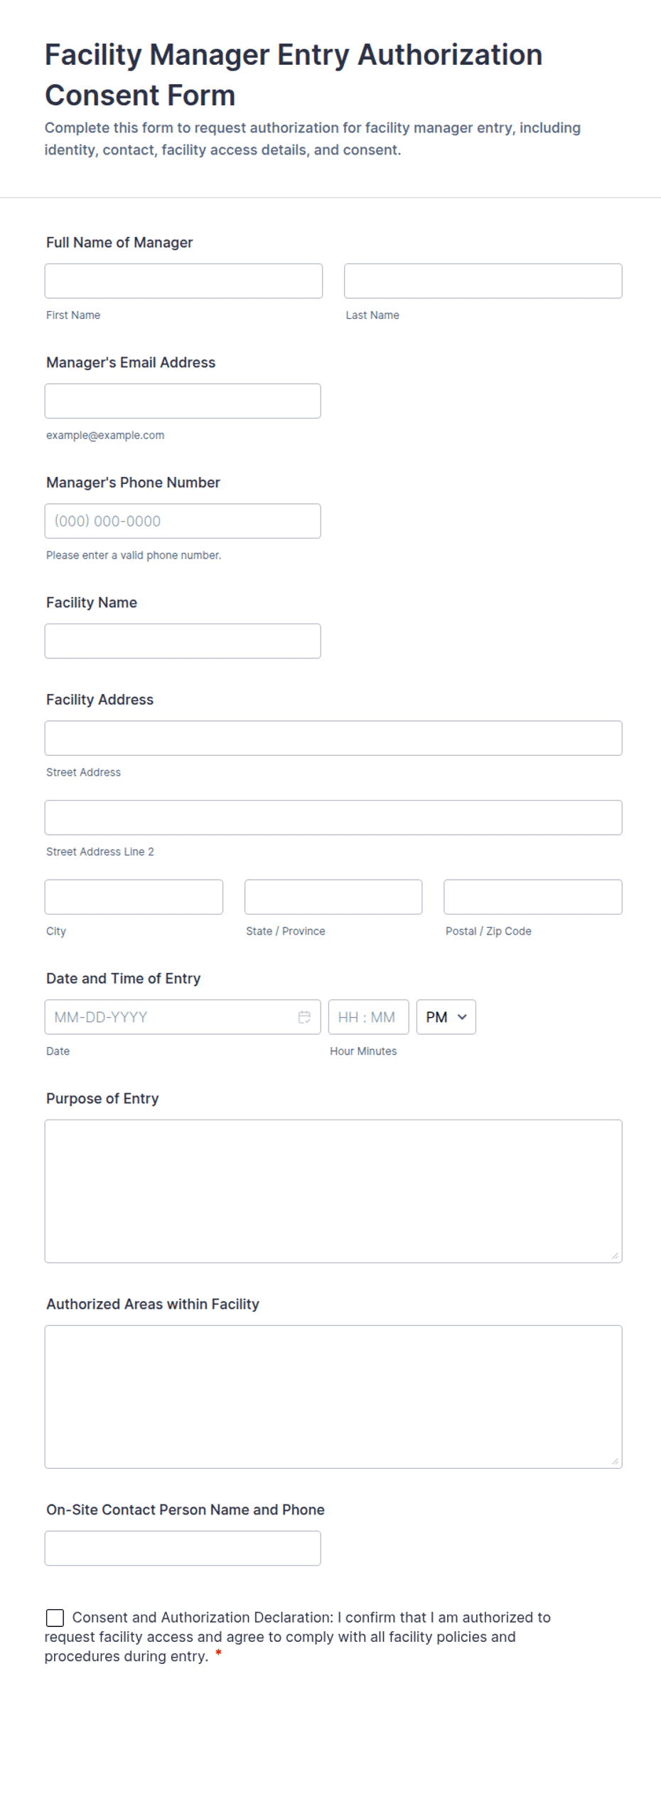Select the Facility Name input
661x1812 pixels.
pos(183,641)
